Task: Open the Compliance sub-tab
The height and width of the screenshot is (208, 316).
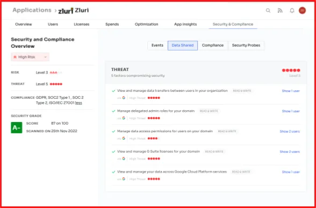Action: (213, 46)
